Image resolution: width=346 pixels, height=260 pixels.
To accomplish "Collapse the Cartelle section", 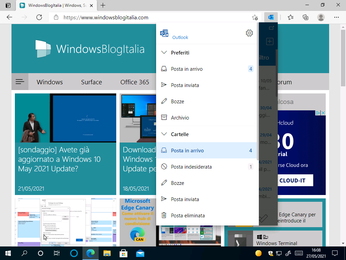I will 164,134.
